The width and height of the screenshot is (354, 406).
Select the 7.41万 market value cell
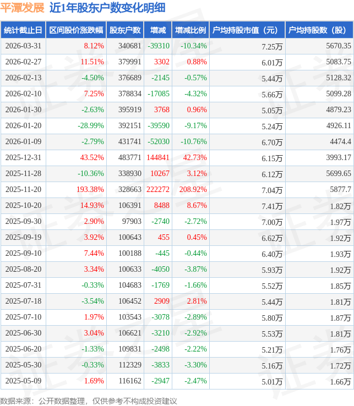click(273, 206)
